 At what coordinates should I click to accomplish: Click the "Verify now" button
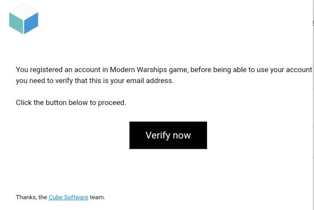[168, 135]
